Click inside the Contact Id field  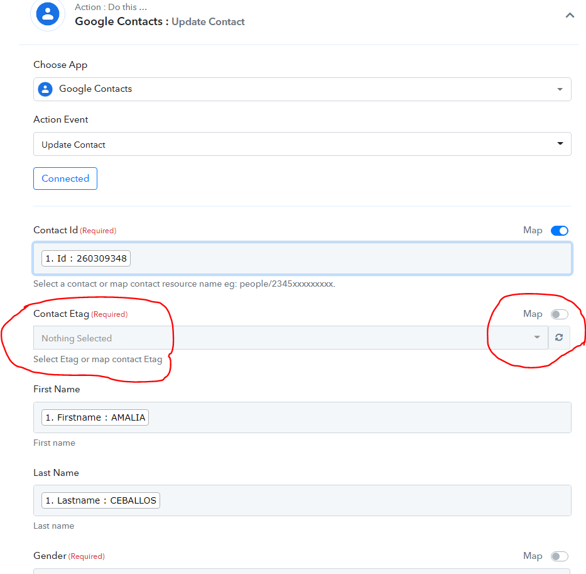pyautogui.click(x=302, y=258)
